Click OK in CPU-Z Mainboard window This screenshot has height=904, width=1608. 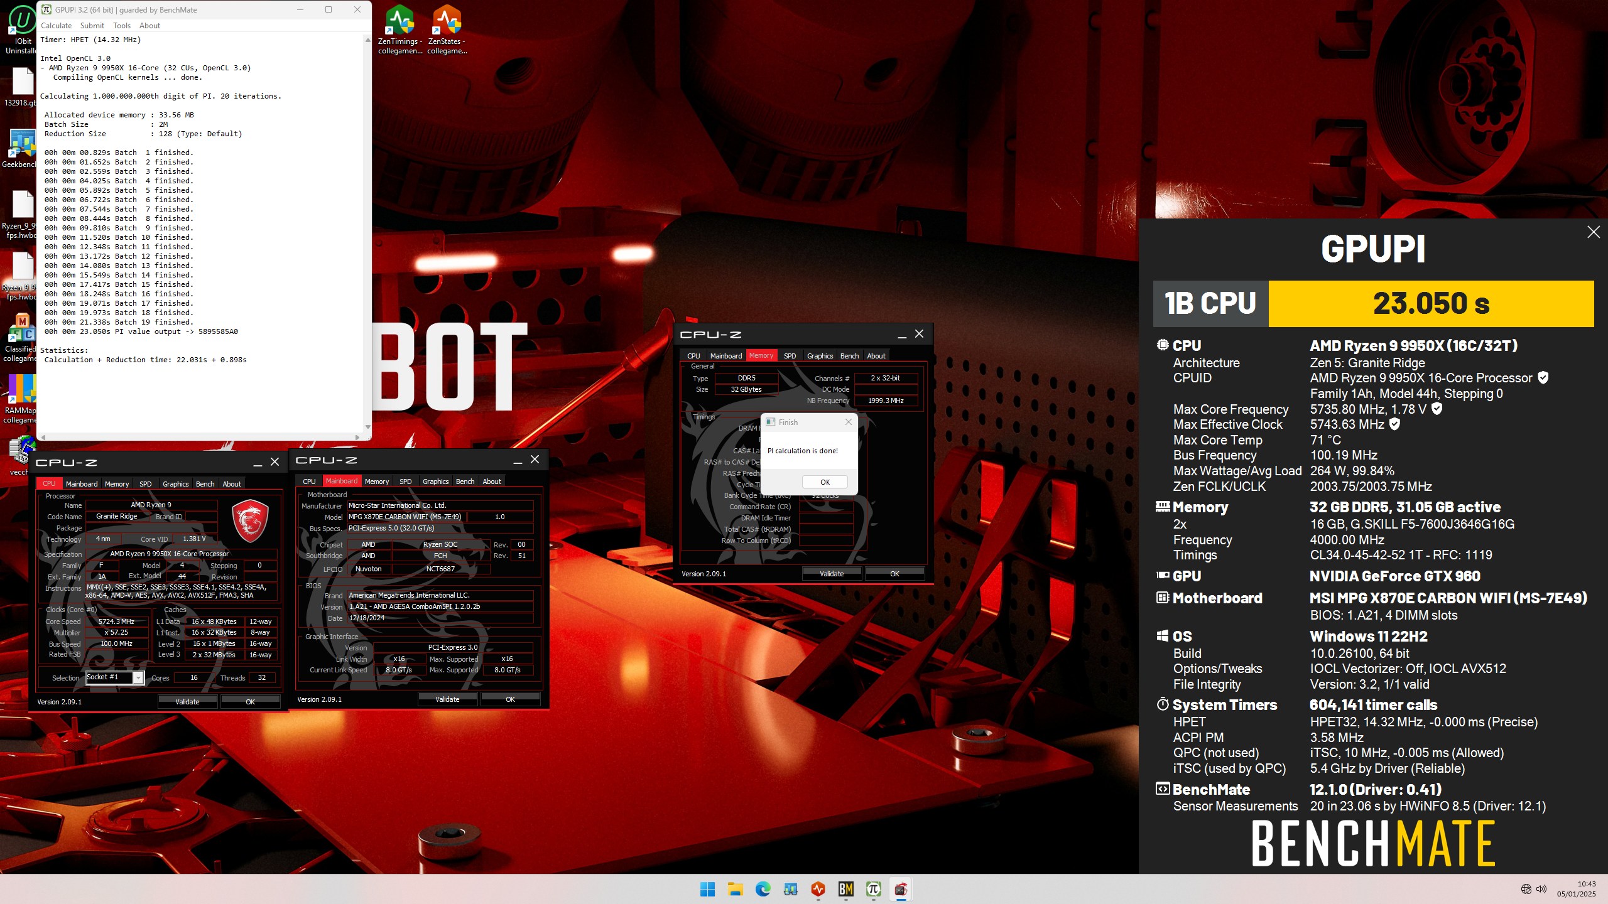click(510, 699)
